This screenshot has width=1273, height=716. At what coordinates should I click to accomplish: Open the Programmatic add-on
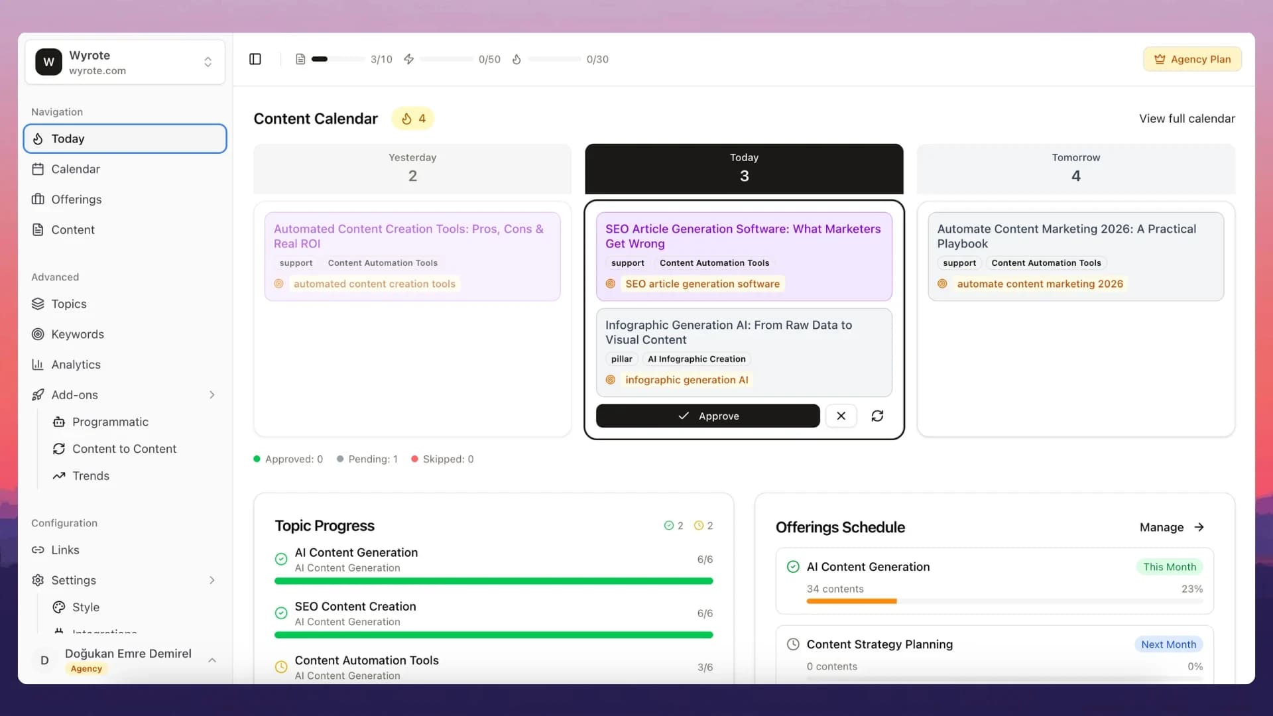[110, 422]
